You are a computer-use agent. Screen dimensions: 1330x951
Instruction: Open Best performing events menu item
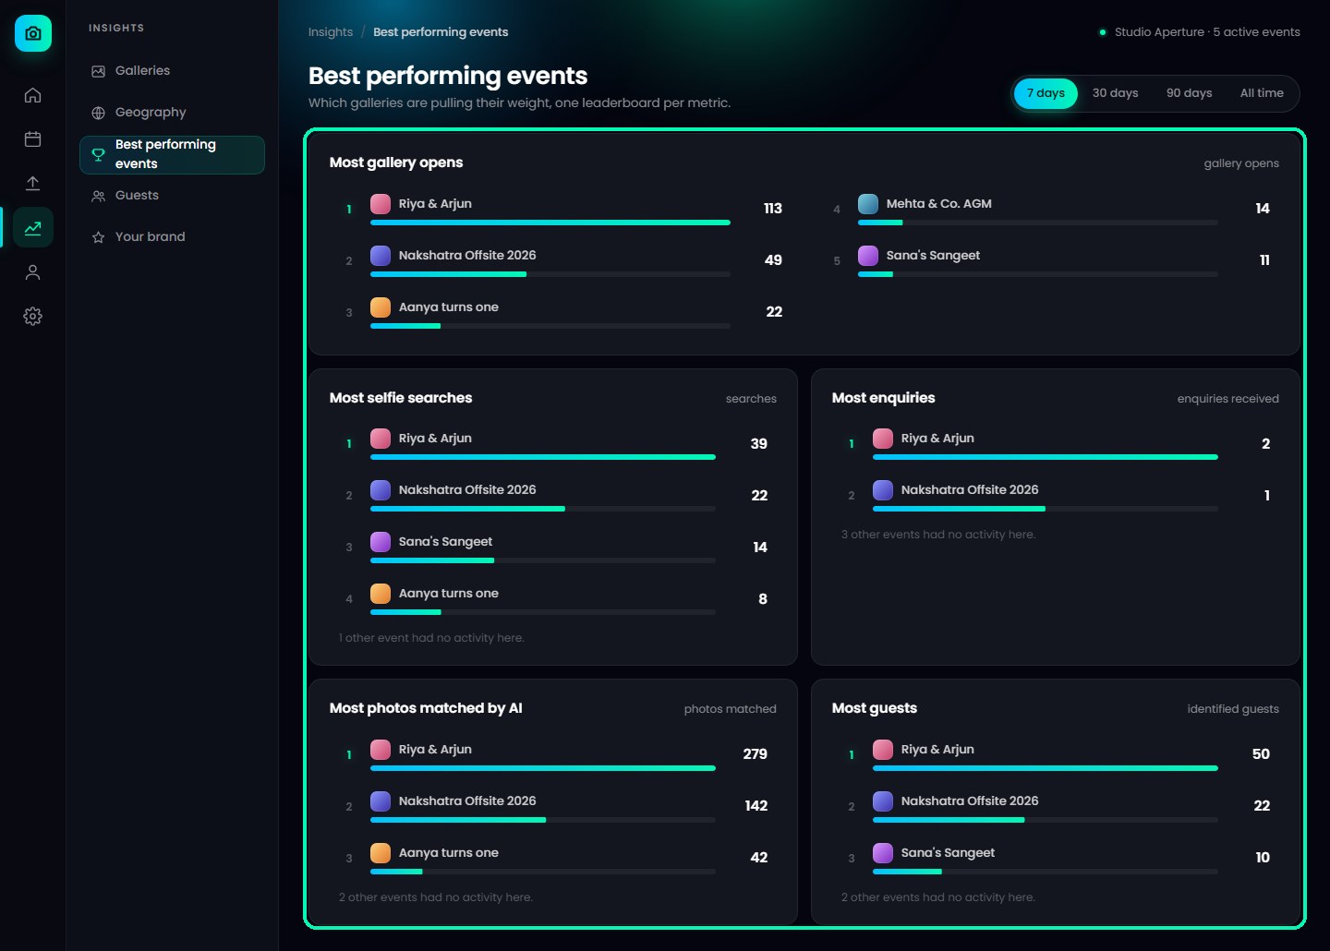(172, 154)
